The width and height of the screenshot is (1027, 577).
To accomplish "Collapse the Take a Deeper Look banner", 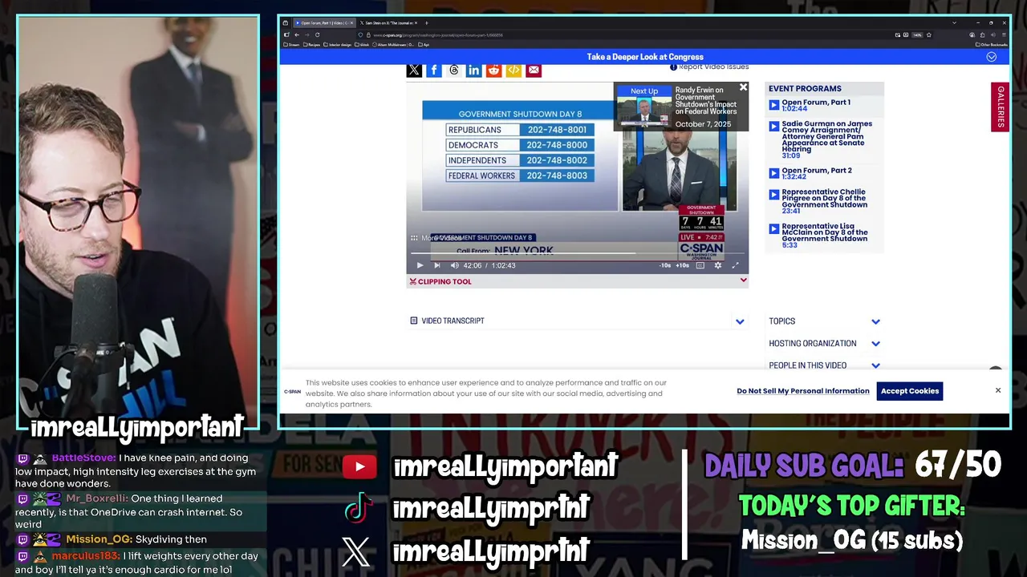I will tap(992, 57).
